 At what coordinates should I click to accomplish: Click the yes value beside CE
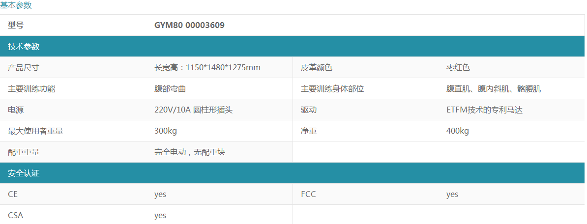click(x=160, y=194)
